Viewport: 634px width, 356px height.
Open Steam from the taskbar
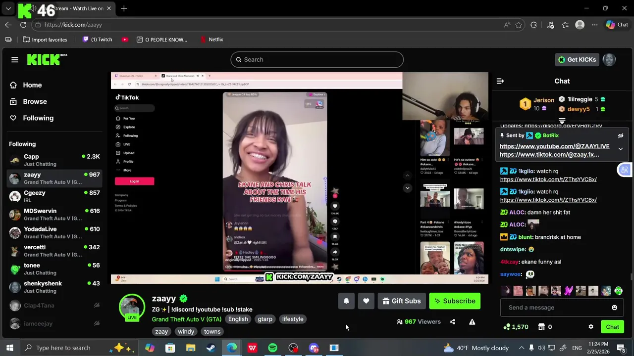(x=211, y=348)
